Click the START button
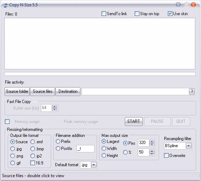Screen dimensions: 201x181 coord(134,121)
